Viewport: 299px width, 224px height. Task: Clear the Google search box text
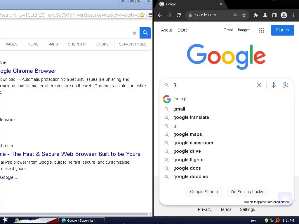[259, 85]
